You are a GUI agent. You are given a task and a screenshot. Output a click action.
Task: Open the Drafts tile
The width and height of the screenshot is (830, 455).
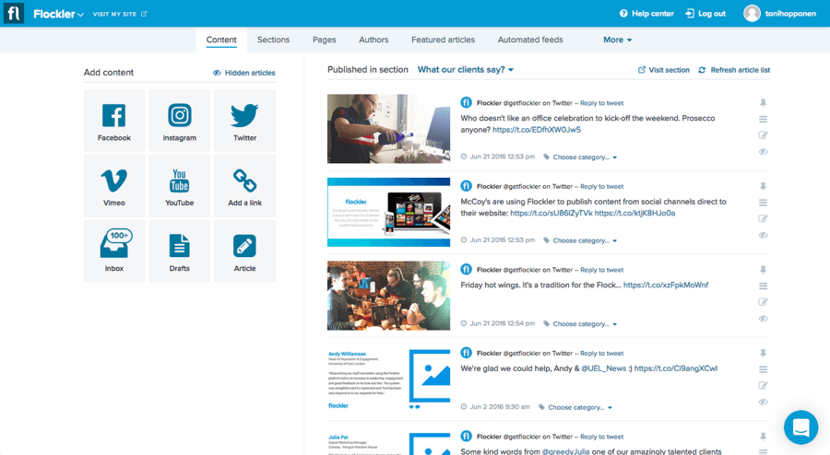tap(180, 251)
